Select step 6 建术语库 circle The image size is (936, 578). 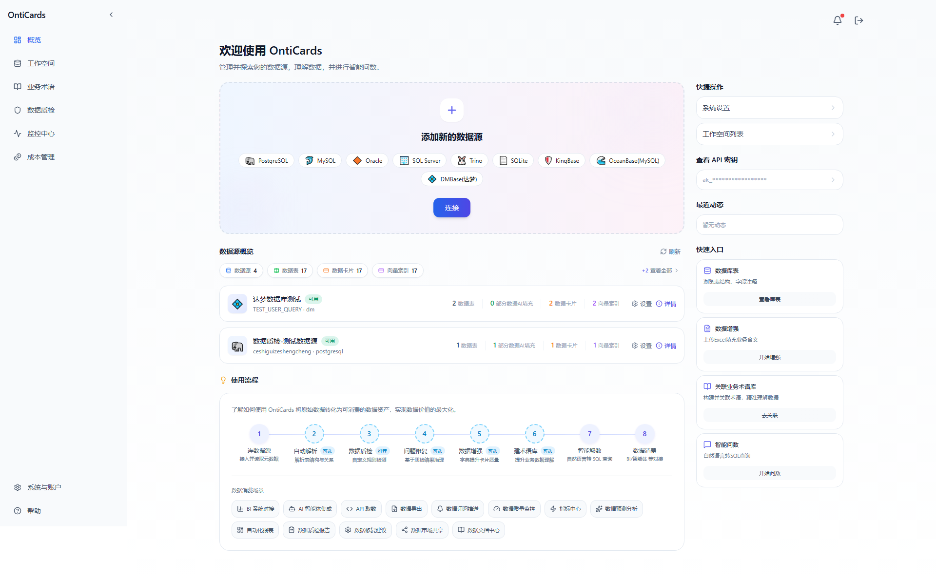click(534, 434)
